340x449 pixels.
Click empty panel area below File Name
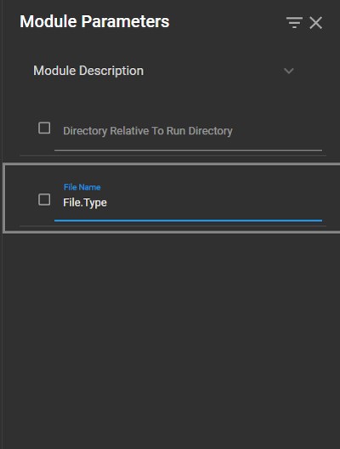click(x=172, y=338)
